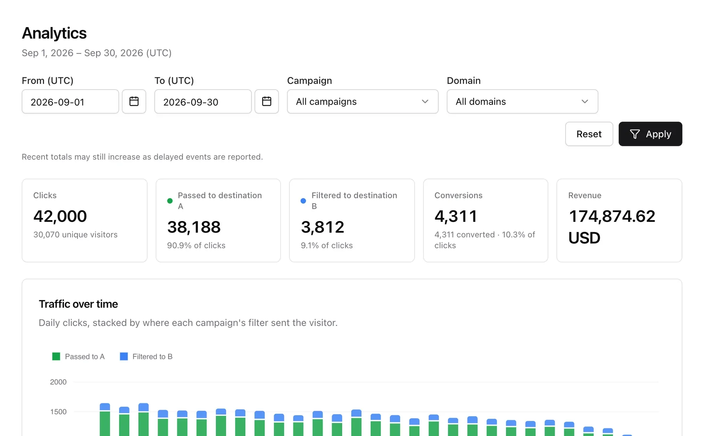This screenshot has height=436, width=704.
Task: Select the Conversions value 4,311
Action: [456, 216]
